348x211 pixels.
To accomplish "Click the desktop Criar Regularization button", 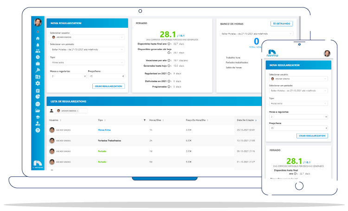I will [x=109, y=86].
